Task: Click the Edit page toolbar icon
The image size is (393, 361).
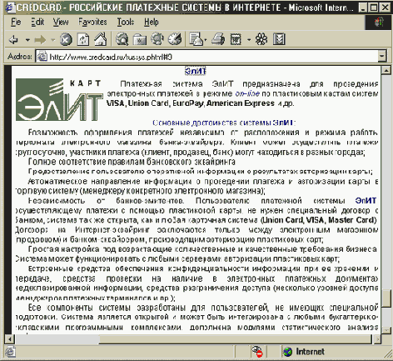Action: 236,39
